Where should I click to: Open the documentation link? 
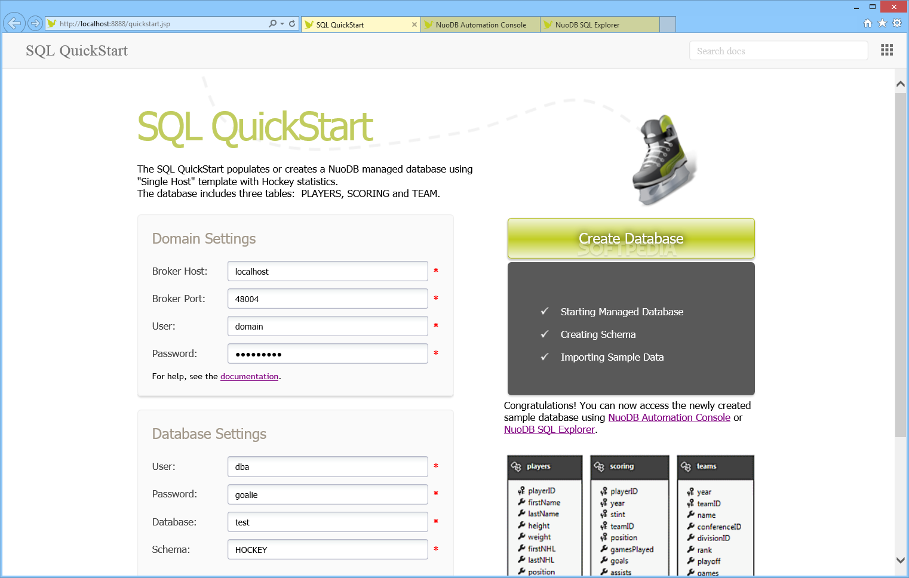(250, 376)
